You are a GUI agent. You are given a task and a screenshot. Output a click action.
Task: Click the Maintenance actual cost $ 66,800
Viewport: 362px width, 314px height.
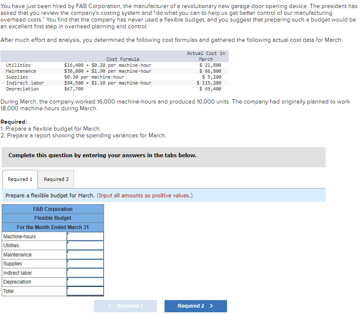(x=210, y=71)
